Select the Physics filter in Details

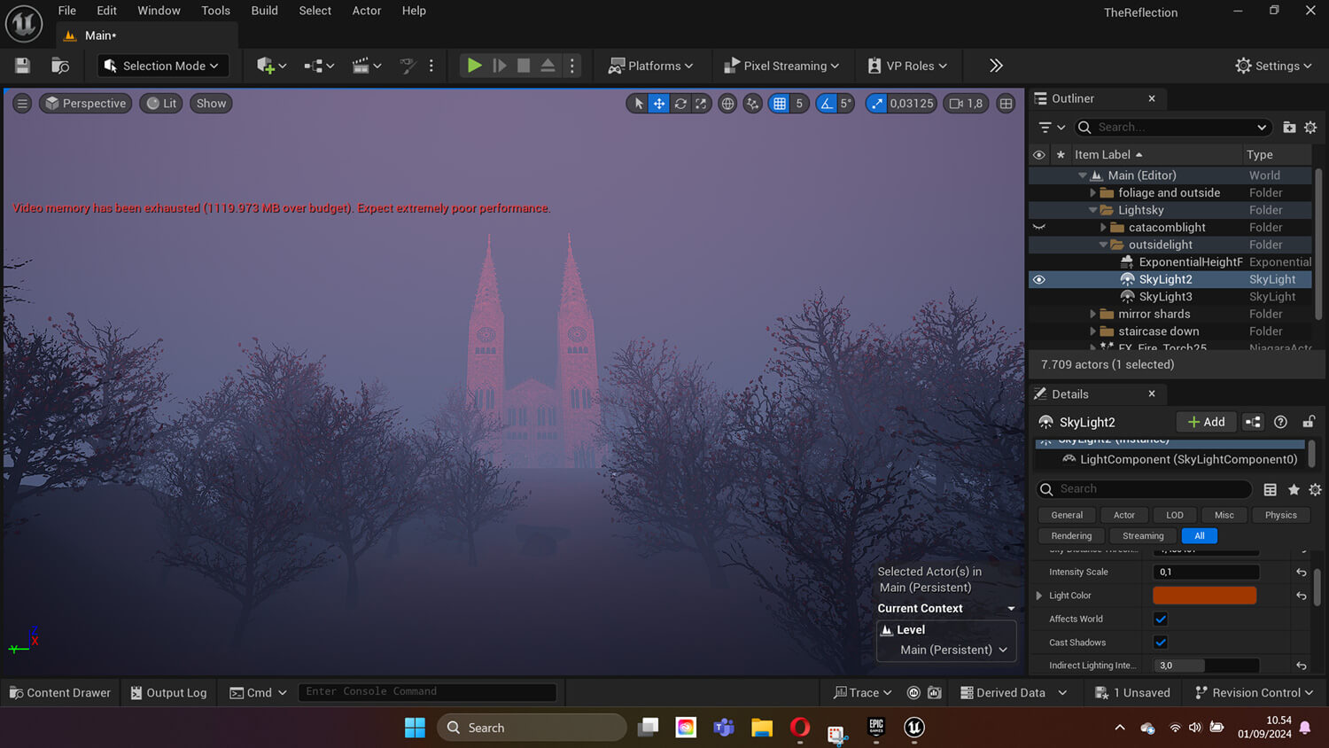coord(1280,515)
